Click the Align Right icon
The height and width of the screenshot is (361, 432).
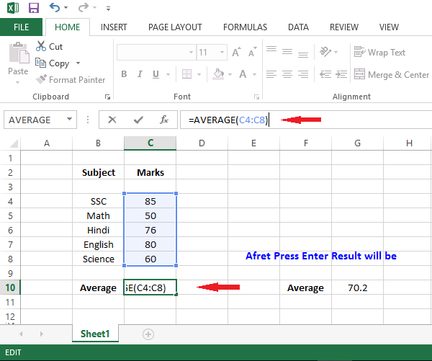303,74
